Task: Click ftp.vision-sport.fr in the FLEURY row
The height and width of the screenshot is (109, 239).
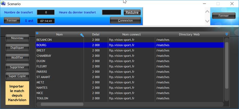Action: pyautogui.click(x=122, y=66)
